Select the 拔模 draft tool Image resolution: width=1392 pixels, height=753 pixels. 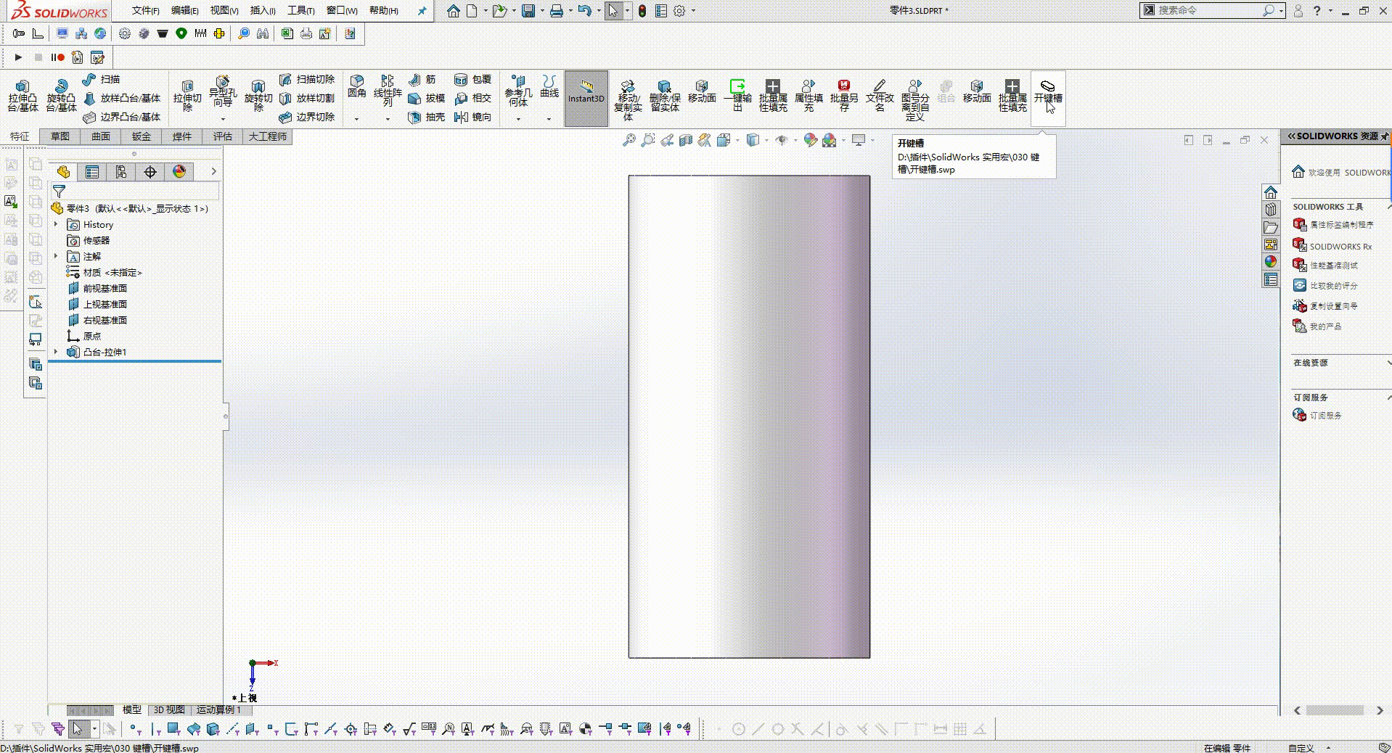(426, 98)
